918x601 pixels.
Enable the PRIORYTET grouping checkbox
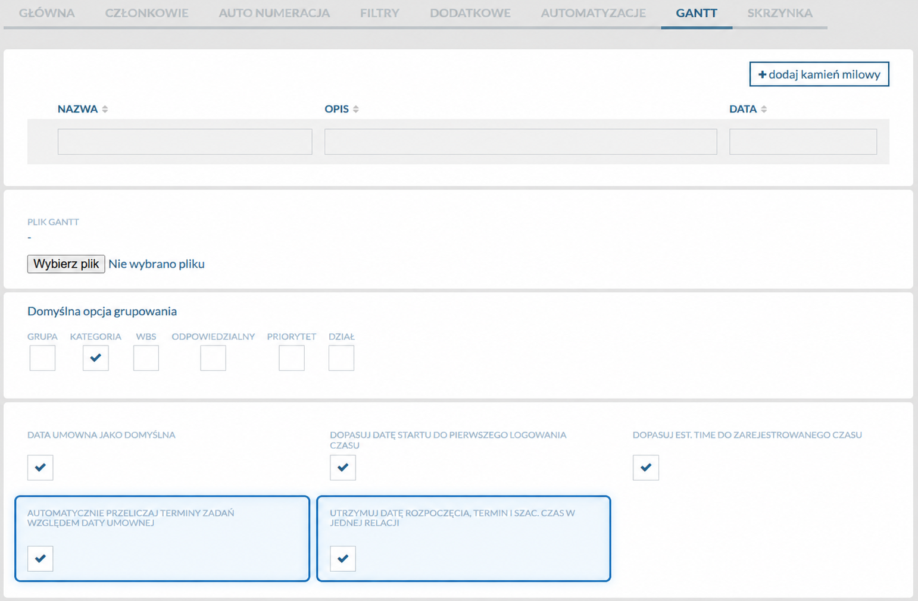tap(292, 358)
